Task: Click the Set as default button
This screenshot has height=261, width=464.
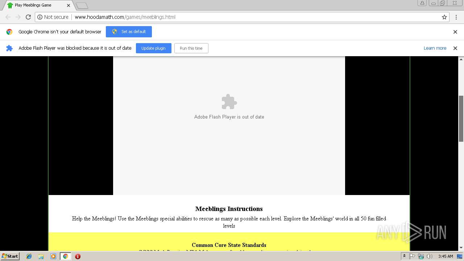Action: coord(129,32)
